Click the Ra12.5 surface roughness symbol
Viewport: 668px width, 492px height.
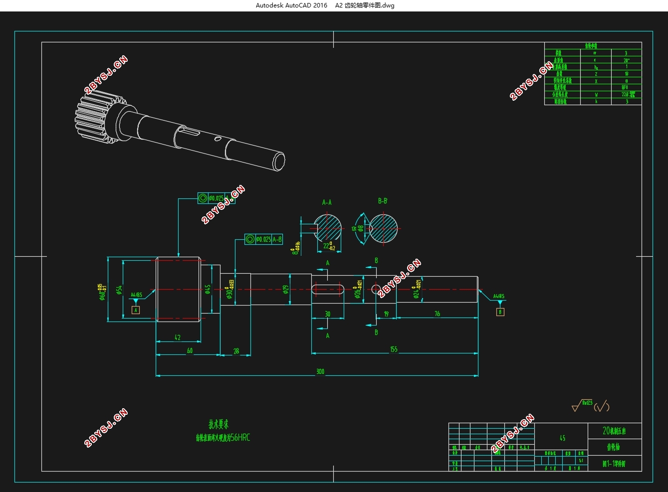coord(582,405)
